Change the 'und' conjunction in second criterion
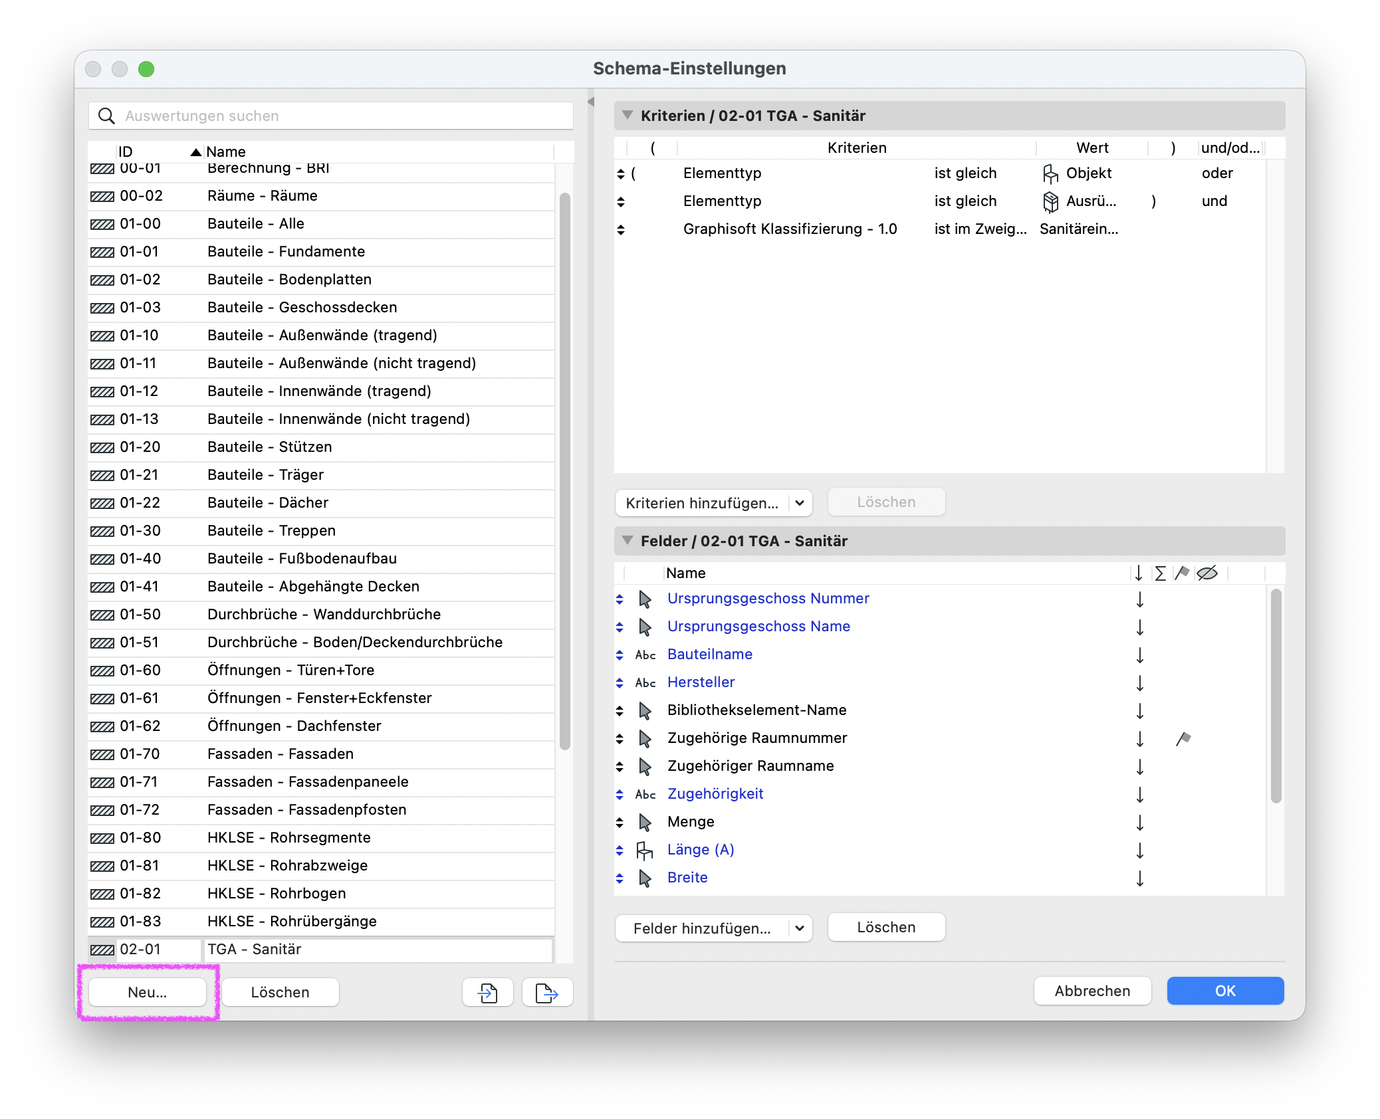Screen dimensions: 1380x1119 point(1214,201)
